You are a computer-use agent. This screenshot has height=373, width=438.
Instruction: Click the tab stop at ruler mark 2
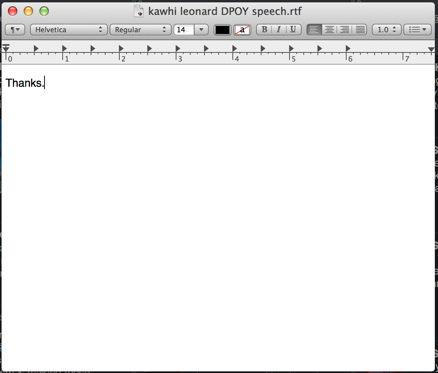point(121,48)
